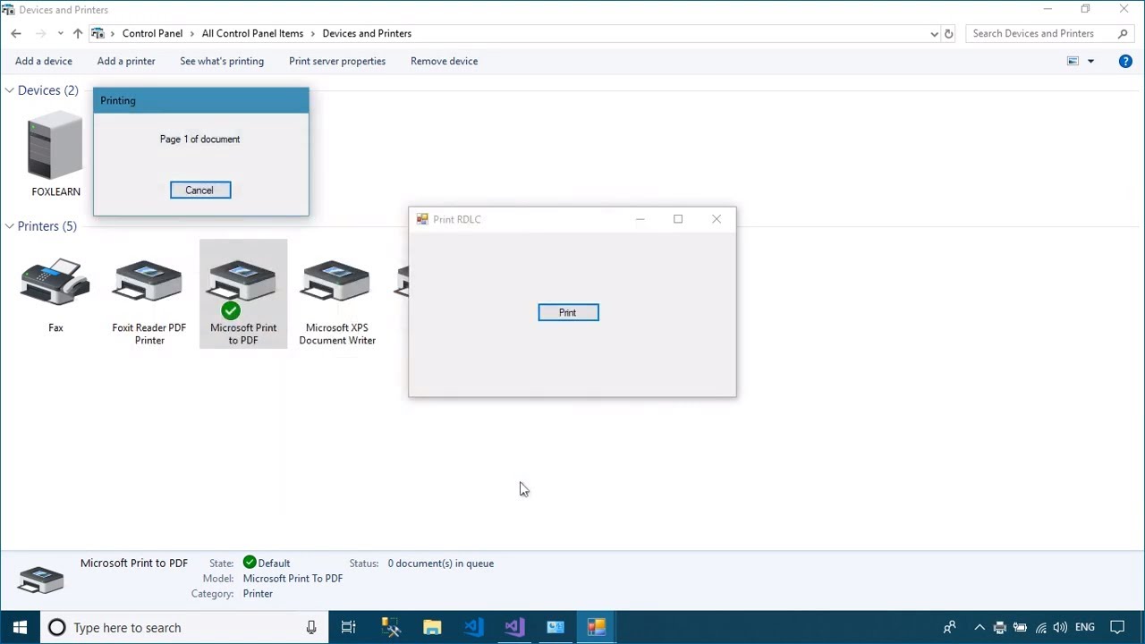Click "Page 1 of document" text
The width and height of the screenshot is (1145, 644).
point(199,139)
